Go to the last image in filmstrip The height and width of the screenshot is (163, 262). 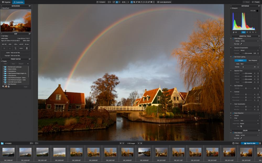(141, 143)
